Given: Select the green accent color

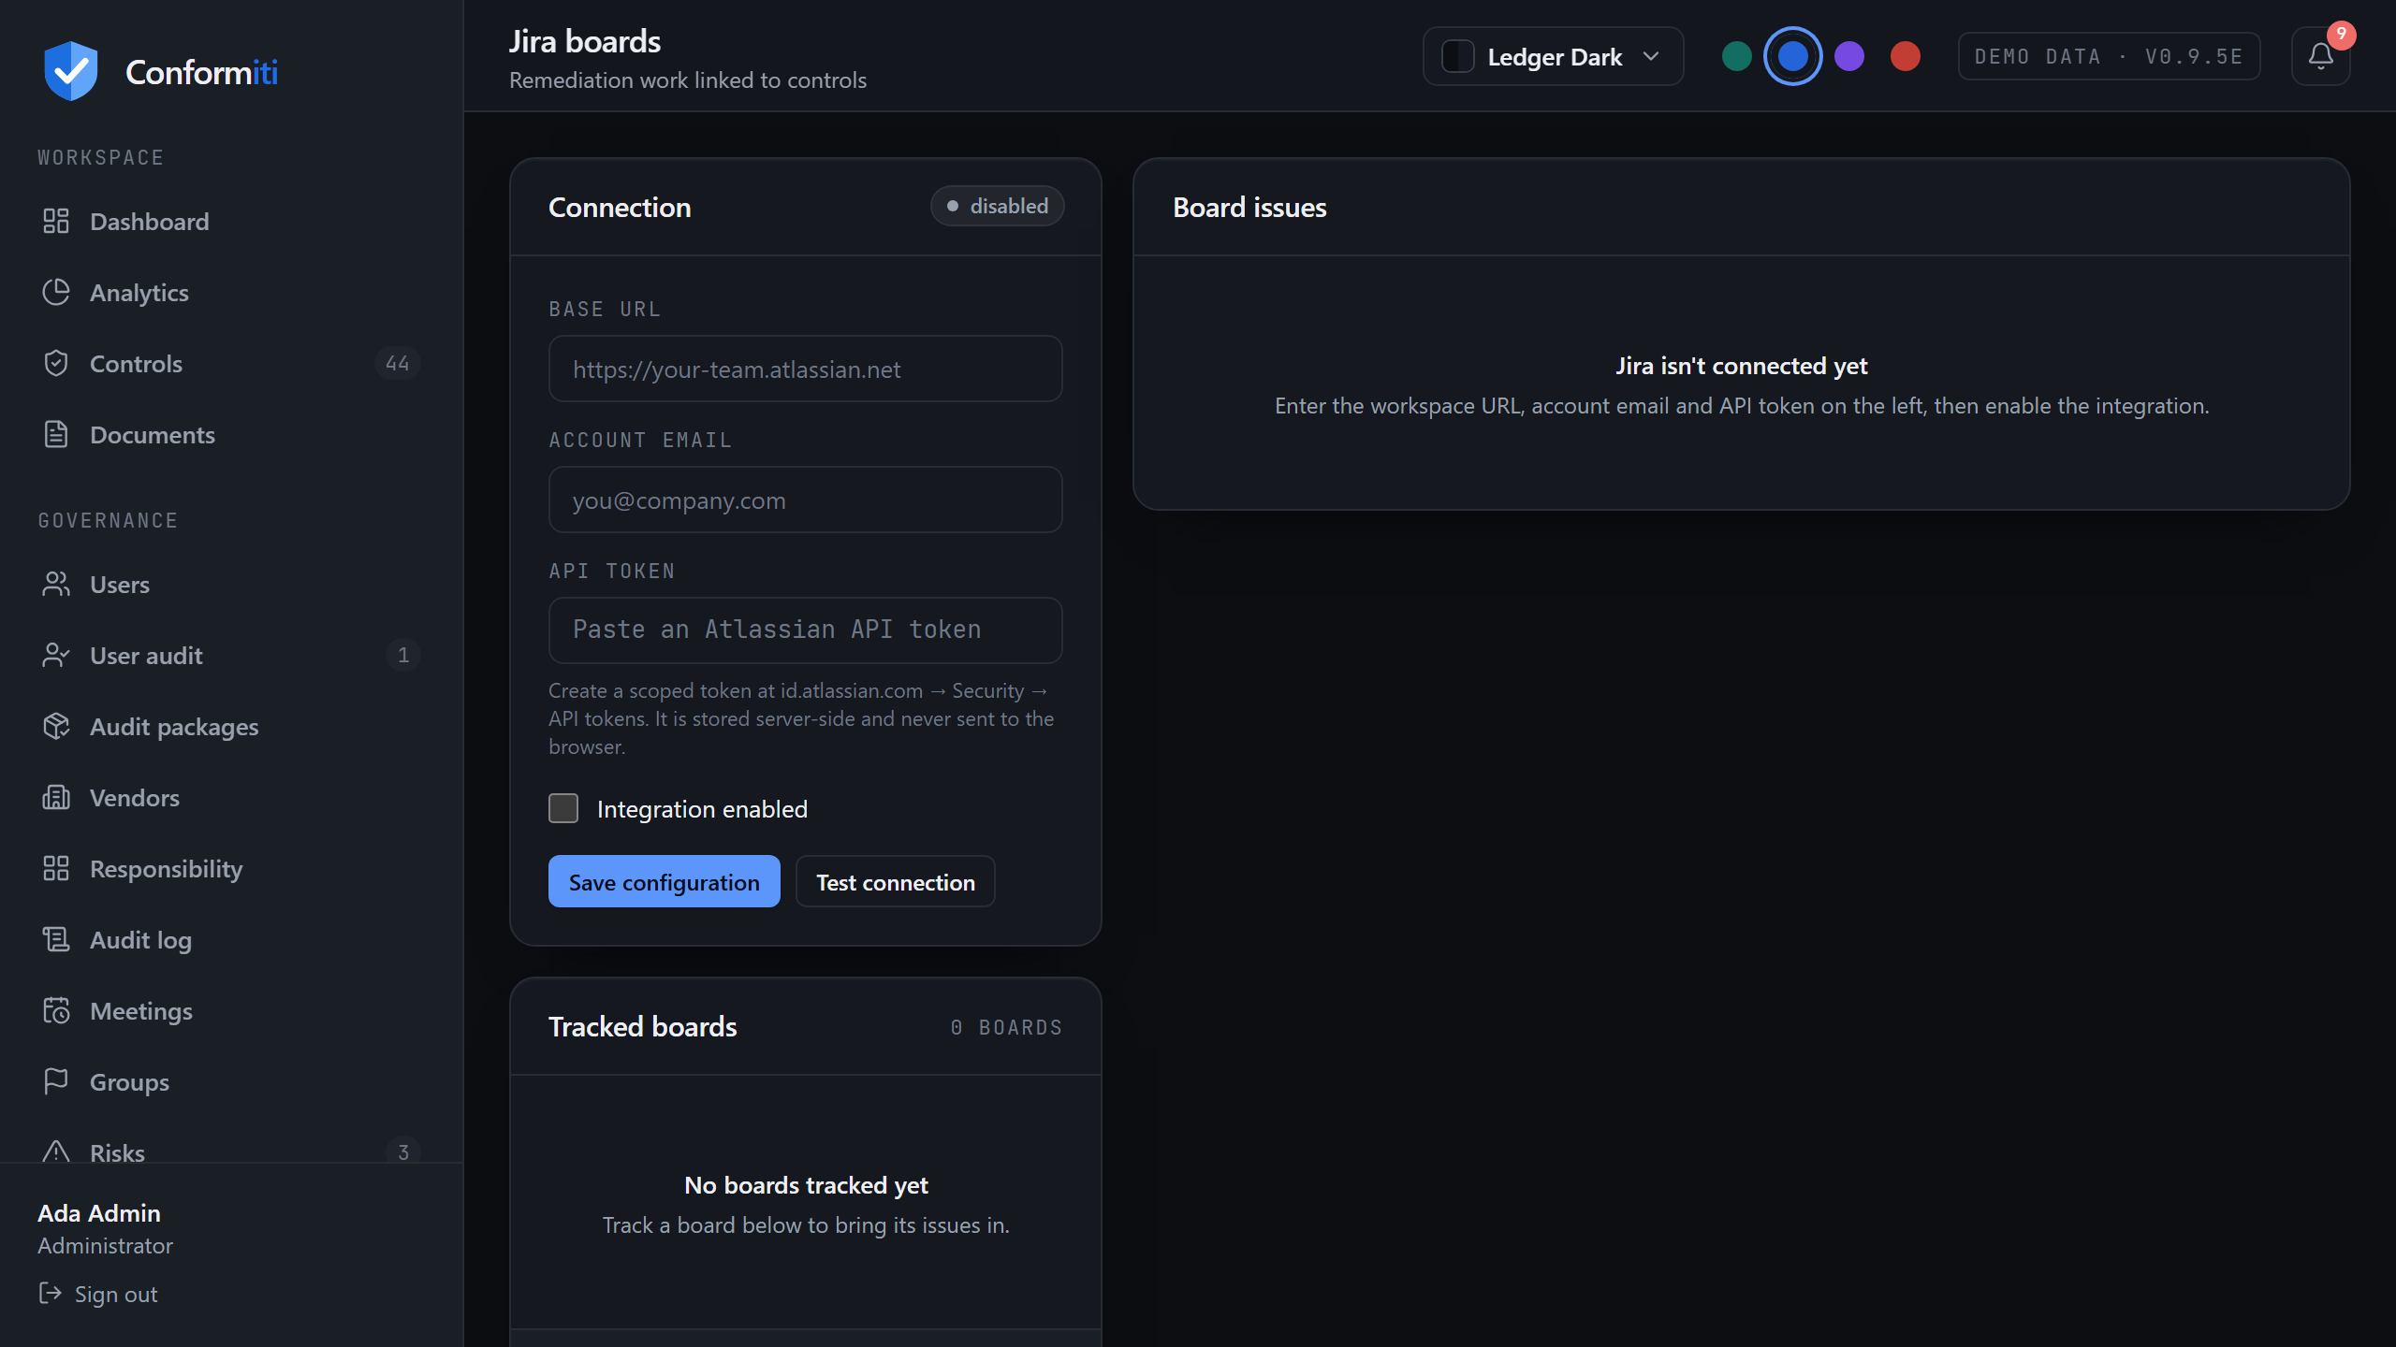Looking at the screenshot, I should (x=1736, y=56).
